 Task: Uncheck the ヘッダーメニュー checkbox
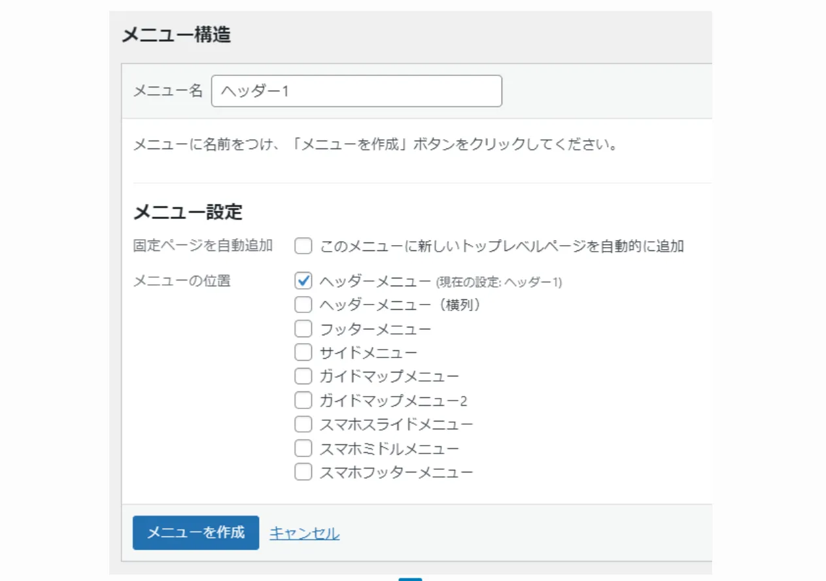coord(303,280)
